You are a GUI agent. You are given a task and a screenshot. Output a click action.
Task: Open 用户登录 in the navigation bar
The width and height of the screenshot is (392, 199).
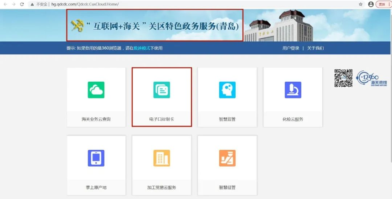tap(291, 48)
